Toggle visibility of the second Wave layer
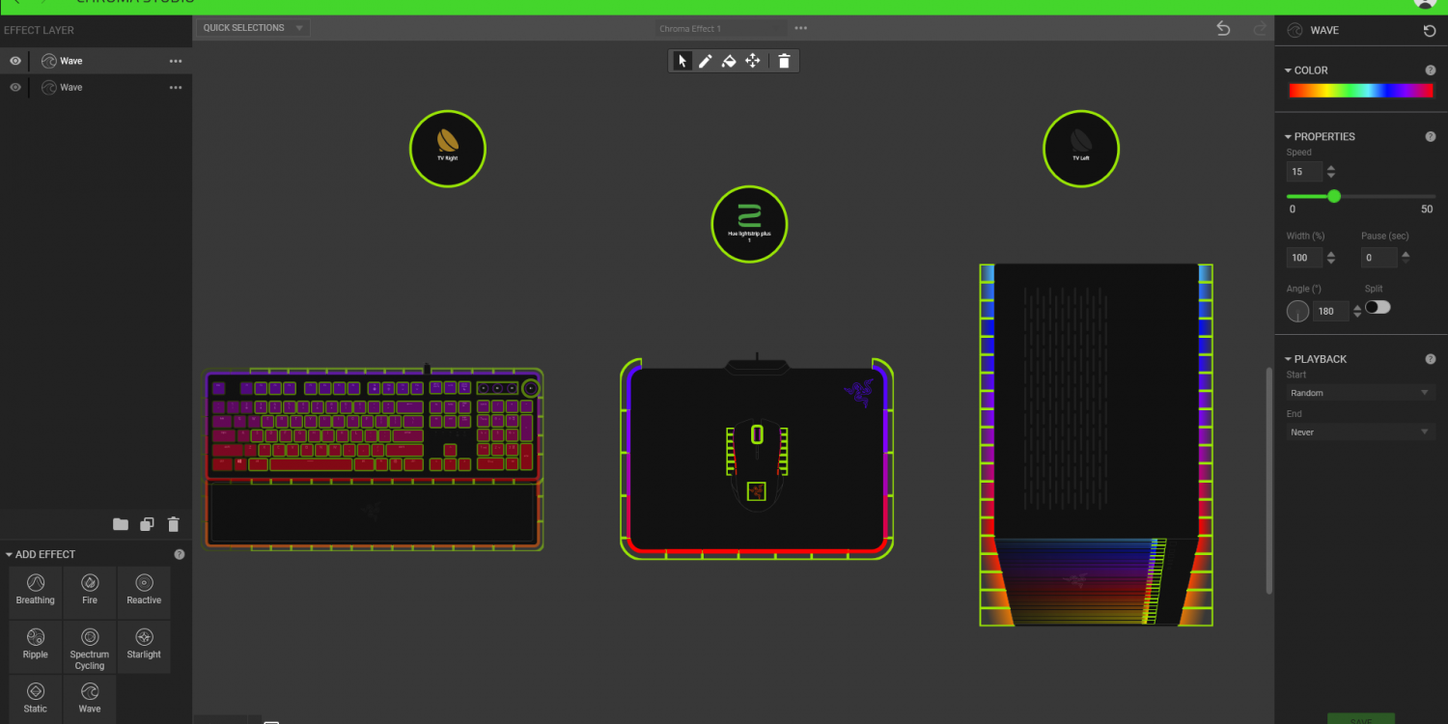The height and width of the screenshot is (724, 1448). [x=15, y=87]
